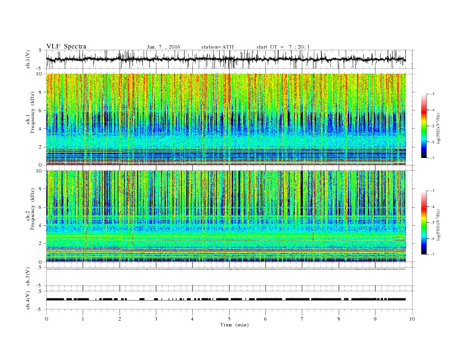The width and height of the screenshot is (464, 358).
Task: Click the "station=ATH" header text
Action: 217,47
